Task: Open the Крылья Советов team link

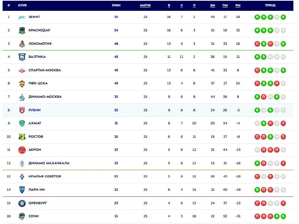Action: pos(44,176)
